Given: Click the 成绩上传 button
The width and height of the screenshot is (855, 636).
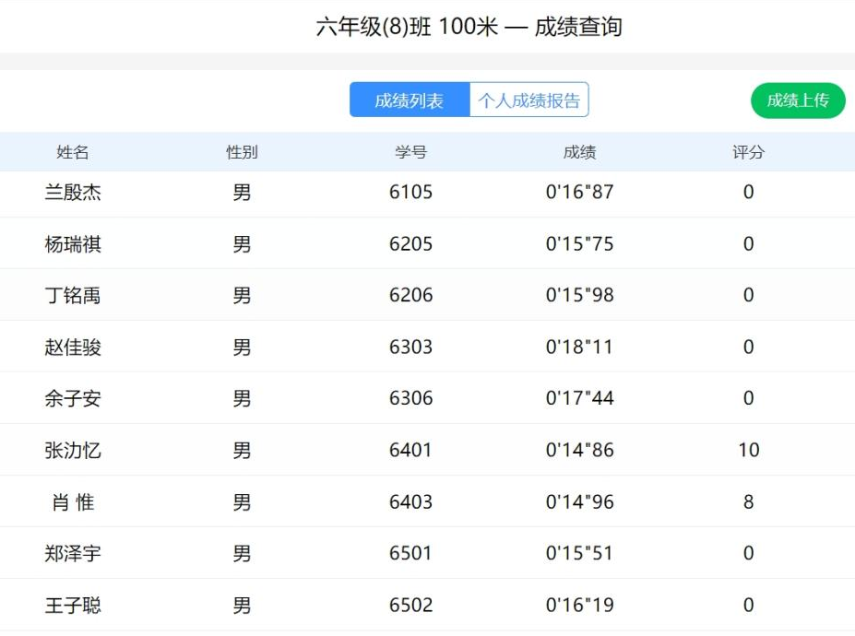Looking at the screenshot, I should pyautogui.click(x=797, y=100).
